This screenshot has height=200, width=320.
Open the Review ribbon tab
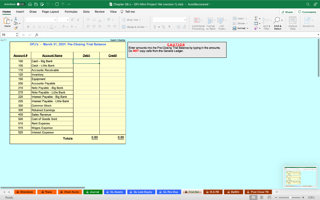tap(100, 12)
